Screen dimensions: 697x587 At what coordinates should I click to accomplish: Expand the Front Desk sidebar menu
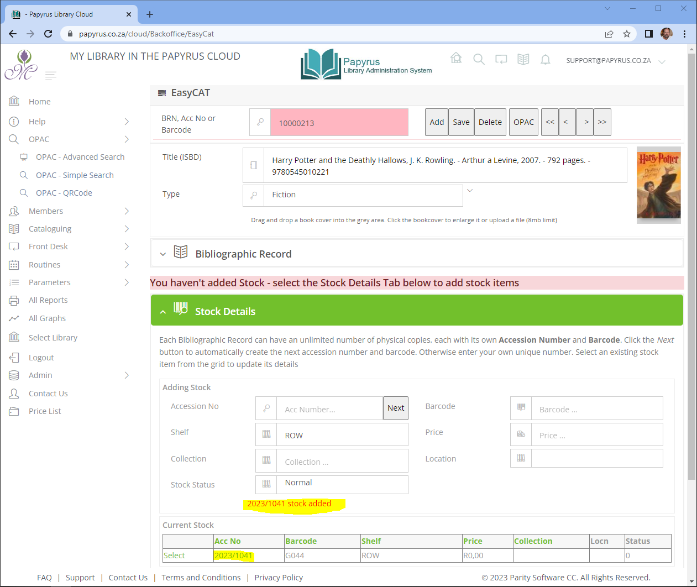[127, 247]
